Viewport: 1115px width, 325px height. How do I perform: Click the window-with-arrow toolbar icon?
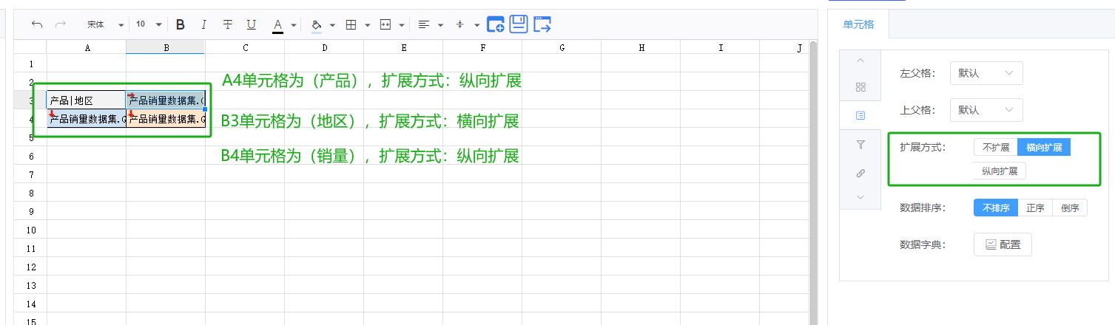[x=542, y=24]
